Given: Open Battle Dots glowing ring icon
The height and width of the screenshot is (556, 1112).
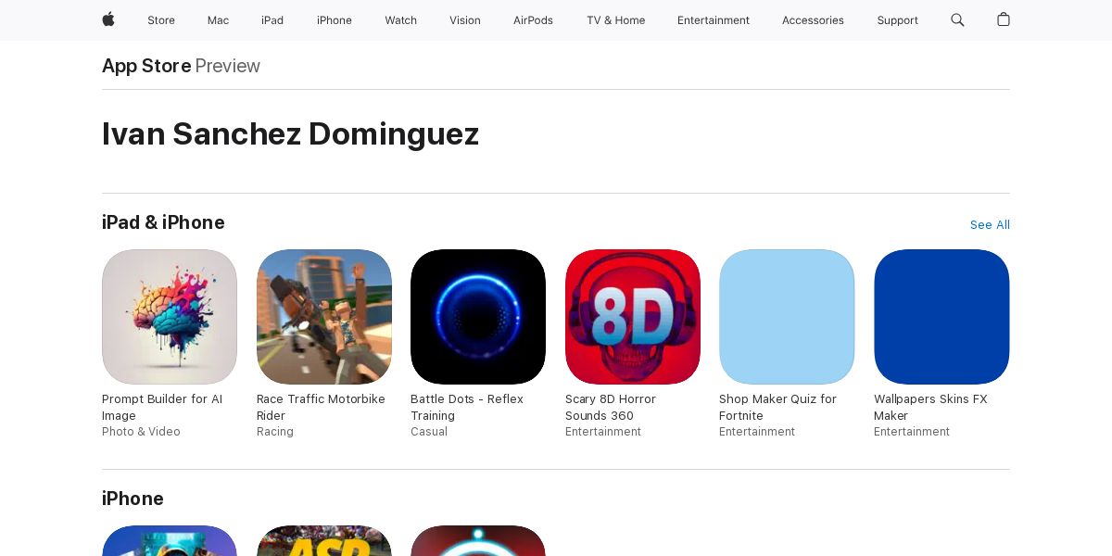Looking at the screenshot, I should pyautogui.click(x=478, y=317).
